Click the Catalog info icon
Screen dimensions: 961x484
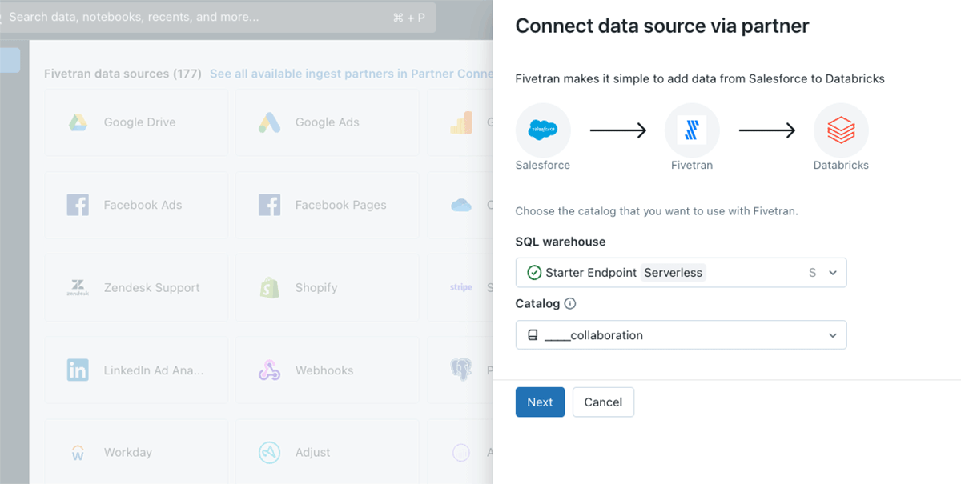(570, 304)
